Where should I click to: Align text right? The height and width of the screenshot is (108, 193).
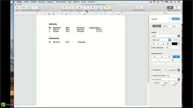169,57
